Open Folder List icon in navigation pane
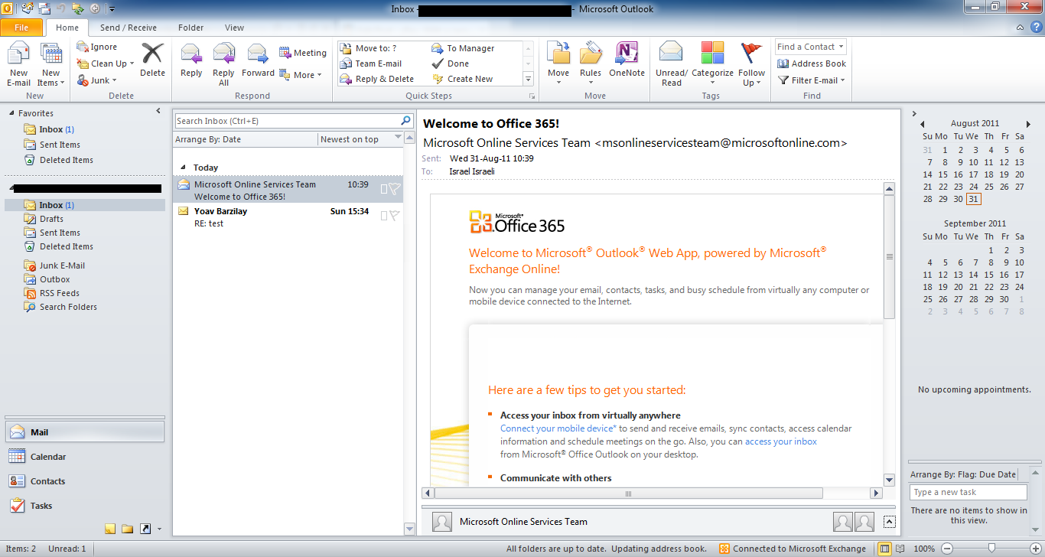Screen dimensions: 1045x557 pos(127,529)
